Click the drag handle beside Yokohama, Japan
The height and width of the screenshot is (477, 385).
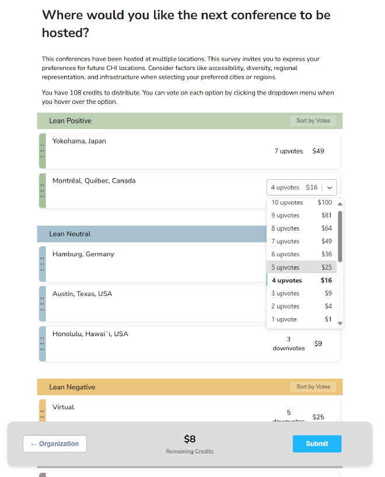[x=42, y=151]
